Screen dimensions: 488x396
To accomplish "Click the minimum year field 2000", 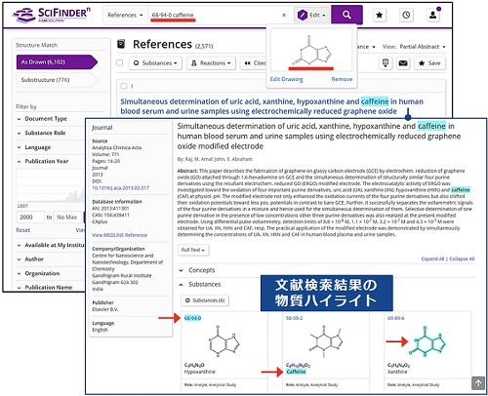I will point(30,217).
